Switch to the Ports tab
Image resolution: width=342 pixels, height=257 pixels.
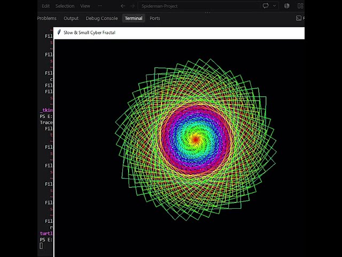(x=154, y=18)
